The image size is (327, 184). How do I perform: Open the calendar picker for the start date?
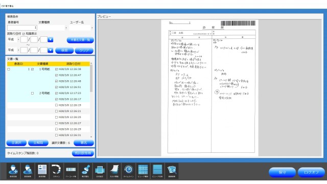coord(51,40)
